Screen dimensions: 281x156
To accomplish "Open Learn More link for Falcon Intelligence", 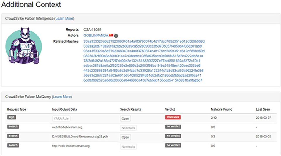I will point(64,19).
